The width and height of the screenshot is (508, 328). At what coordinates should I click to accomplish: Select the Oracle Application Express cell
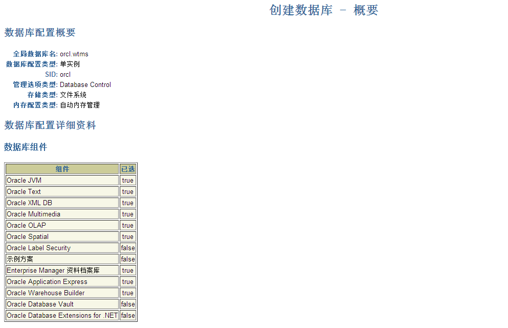coord(62,281)
